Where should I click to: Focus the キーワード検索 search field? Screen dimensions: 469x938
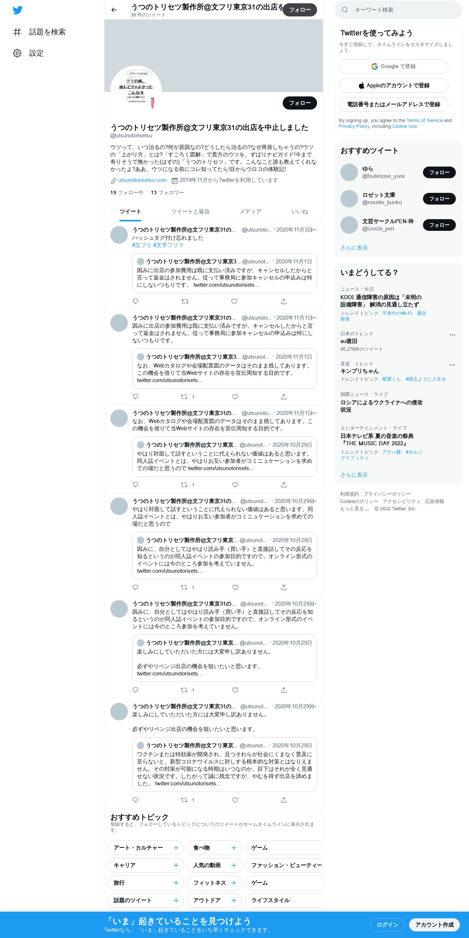point(398,10)
